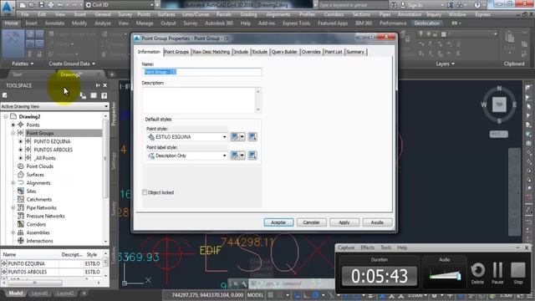Viewport: 535px width, 301px height.
Task: Click the Pause recording button
Action: point(497,273)
